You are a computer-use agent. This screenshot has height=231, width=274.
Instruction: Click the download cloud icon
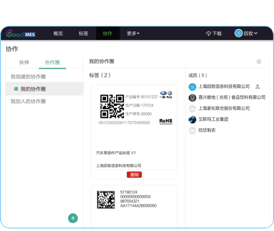208,33
